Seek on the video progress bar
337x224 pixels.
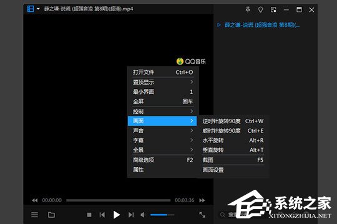click(x=118, y=200)
